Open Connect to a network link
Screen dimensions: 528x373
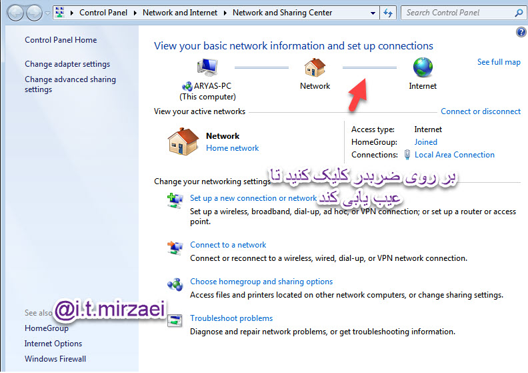pyautogui.click(x=228, y=245)
